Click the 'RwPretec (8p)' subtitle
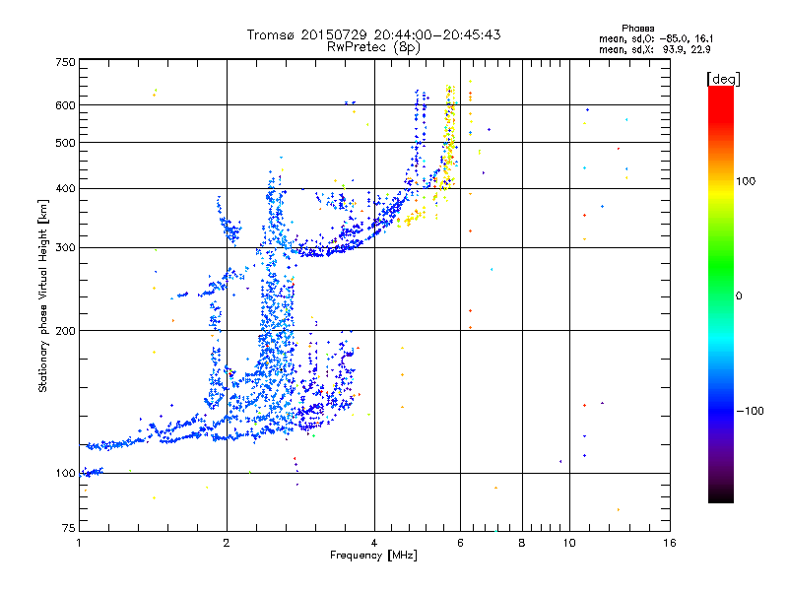This screenshot has height=591, width=788. tap(373, 47)
